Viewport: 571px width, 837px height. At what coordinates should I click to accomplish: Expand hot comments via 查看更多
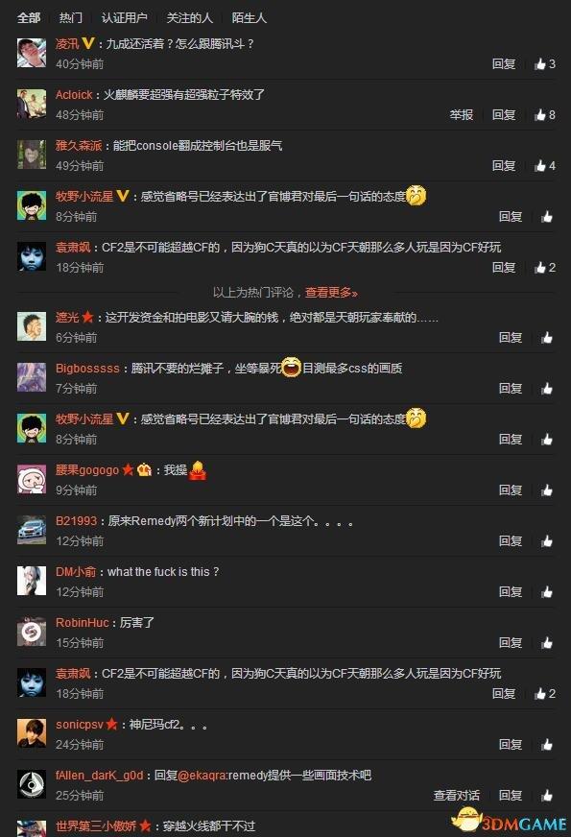[x=331, y=293]
